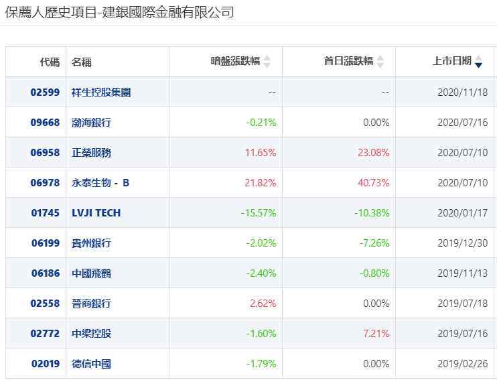497x382 pixels.
Task: Select the 11.65% grey market value
Action: (x=261, y=153)
